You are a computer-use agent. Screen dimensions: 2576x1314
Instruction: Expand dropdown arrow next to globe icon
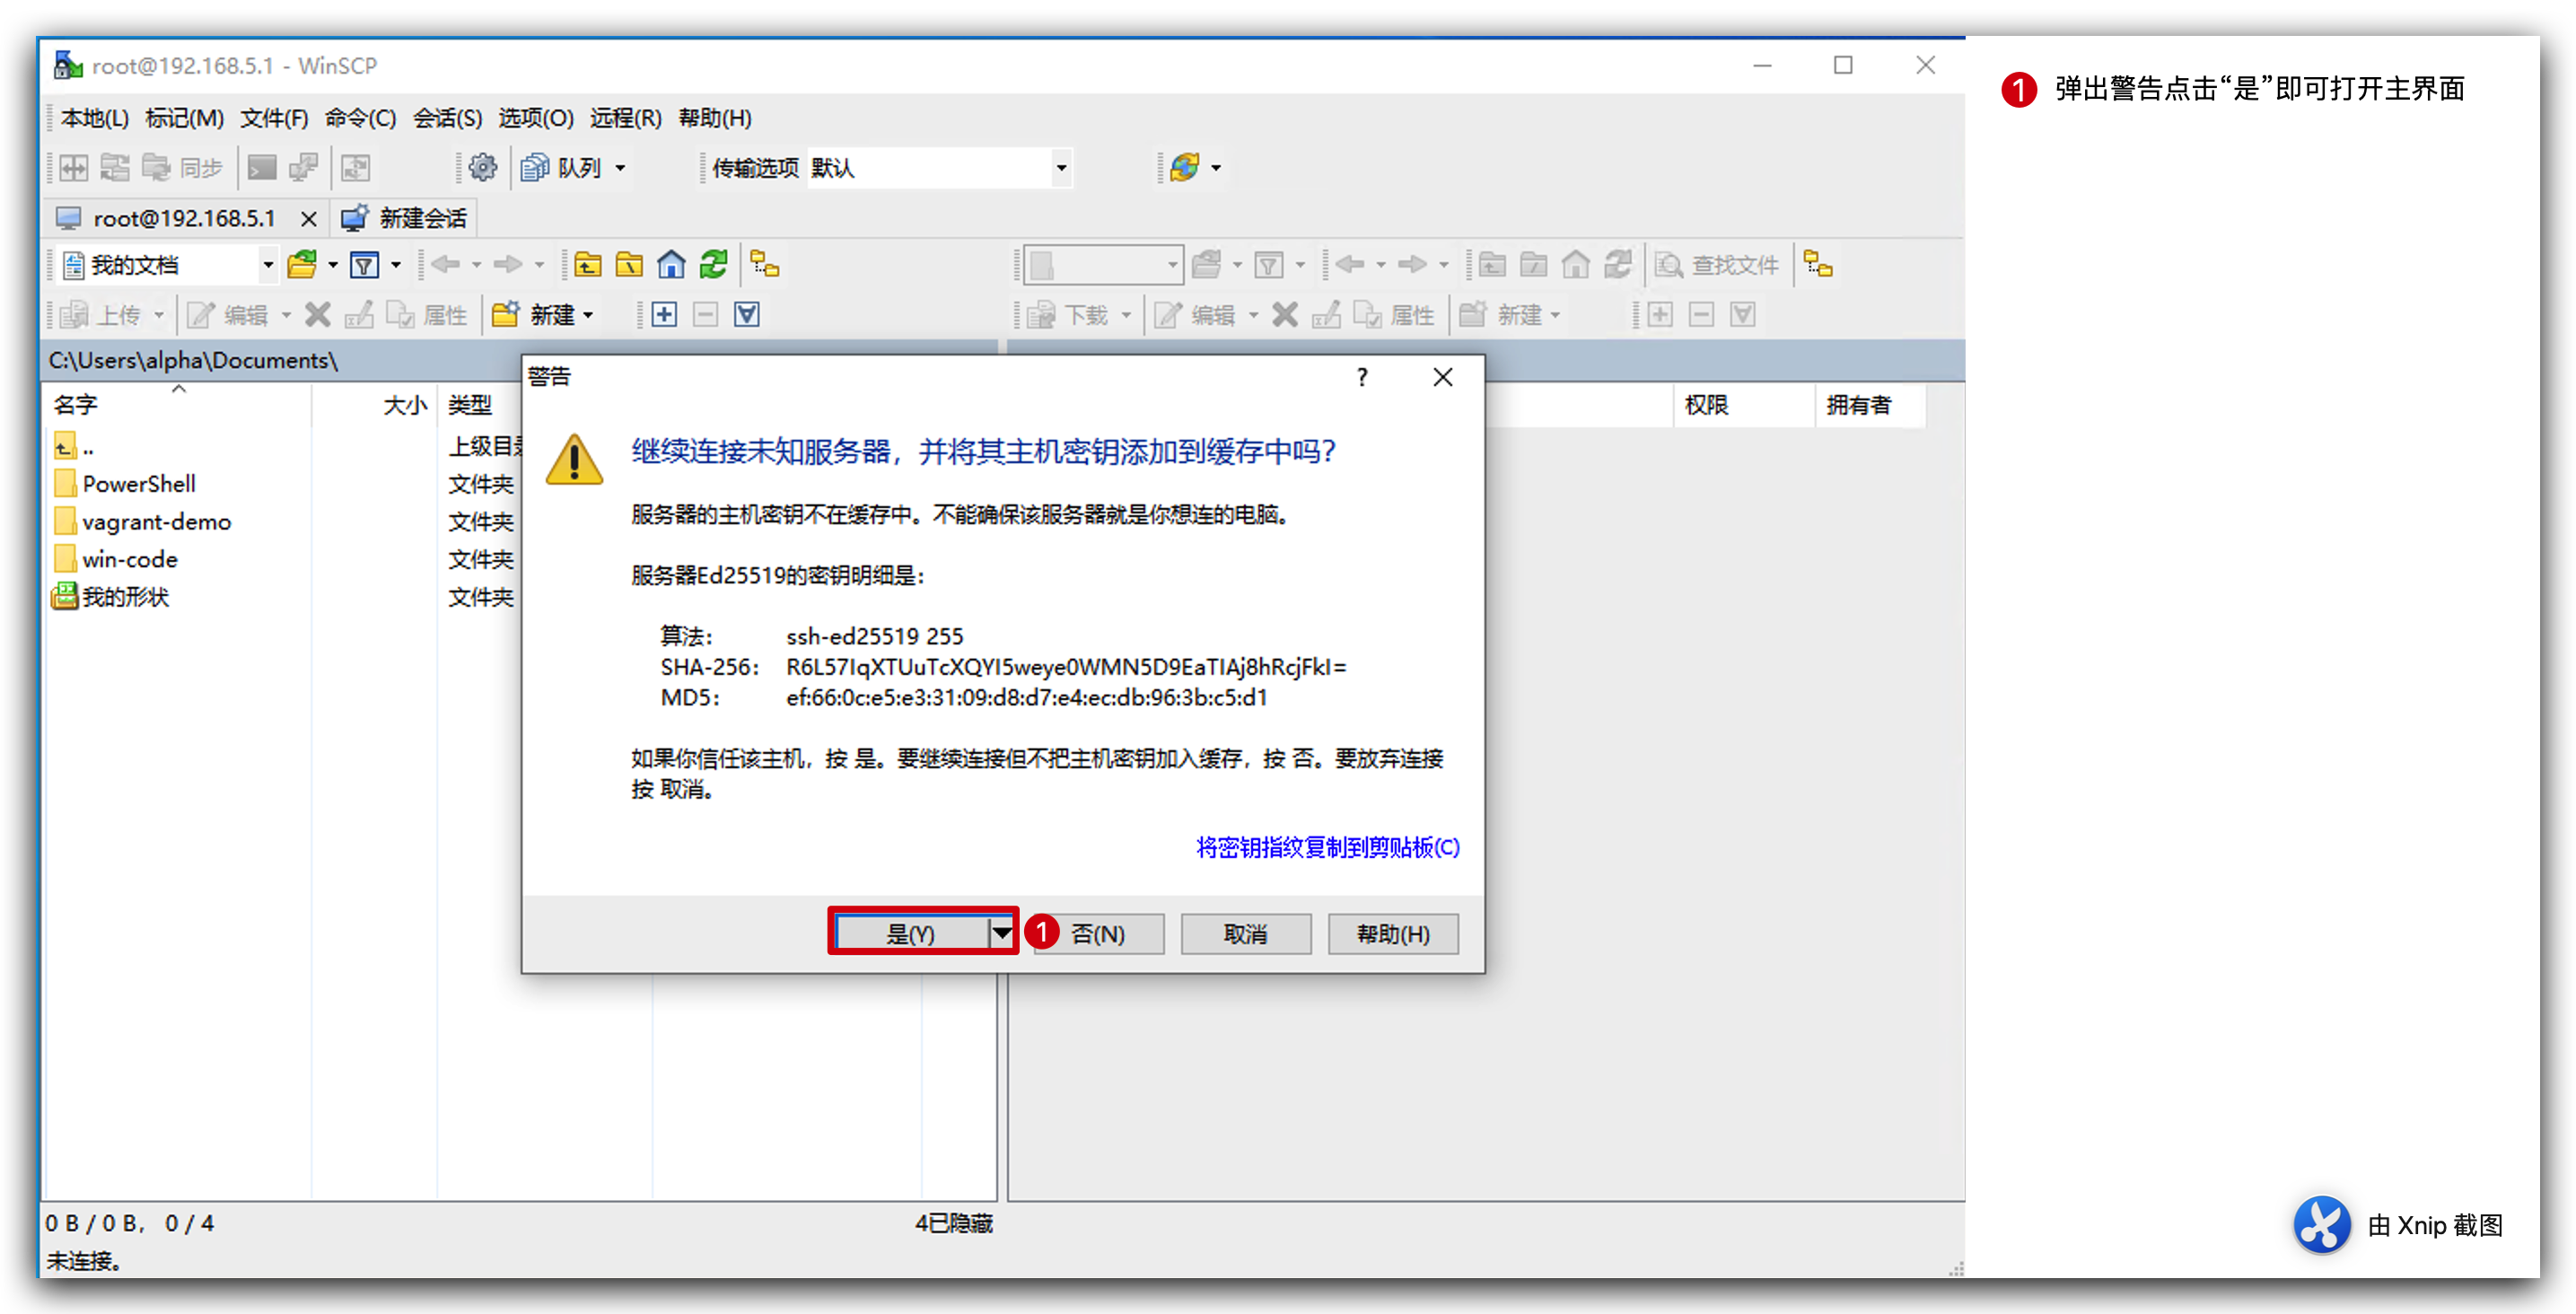point(1216,168)
